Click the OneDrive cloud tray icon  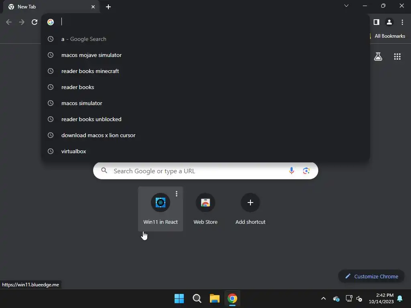coord(336,298)
